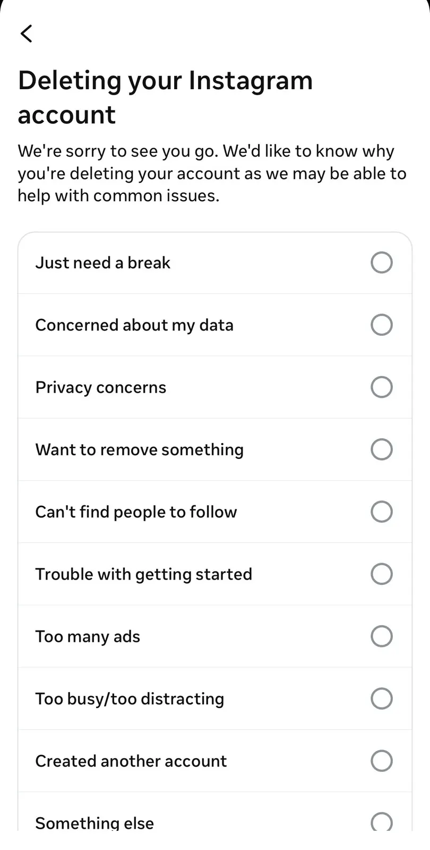Image resolution: width=430 pixels, height=850 pixels.
Task: Mark the "Can't find people to follow" radio button
Action: point(382,512)
